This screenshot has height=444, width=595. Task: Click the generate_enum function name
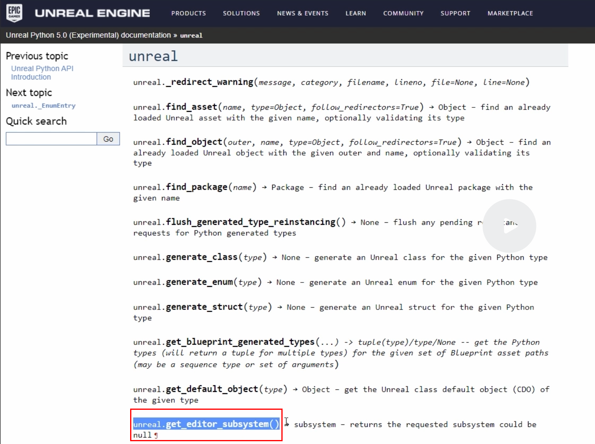[199, 282]
